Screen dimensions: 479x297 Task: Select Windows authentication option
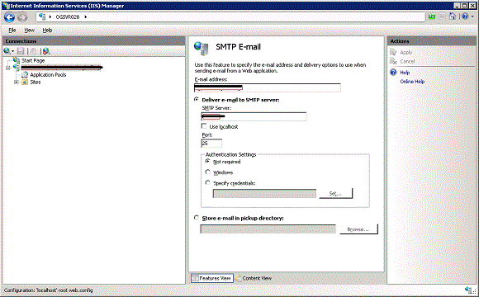208,172
